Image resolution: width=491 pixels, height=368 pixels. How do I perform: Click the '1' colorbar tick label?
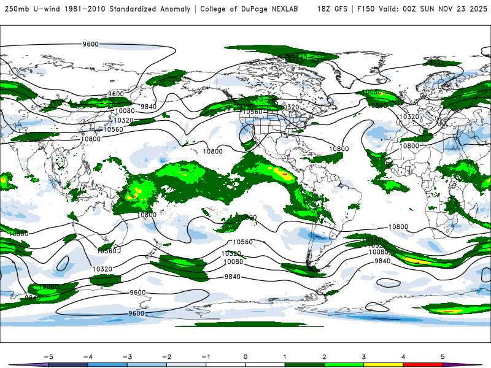click(285, 357)
